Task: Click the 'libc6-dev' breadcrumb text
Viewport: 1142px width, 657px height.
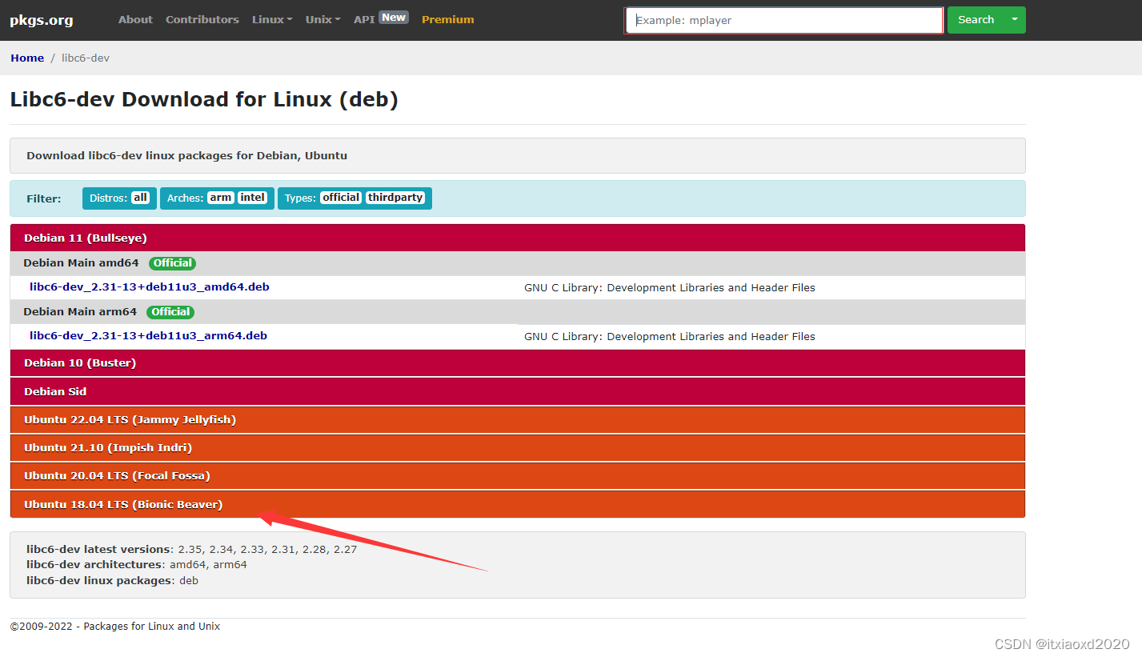Action: 86,58
